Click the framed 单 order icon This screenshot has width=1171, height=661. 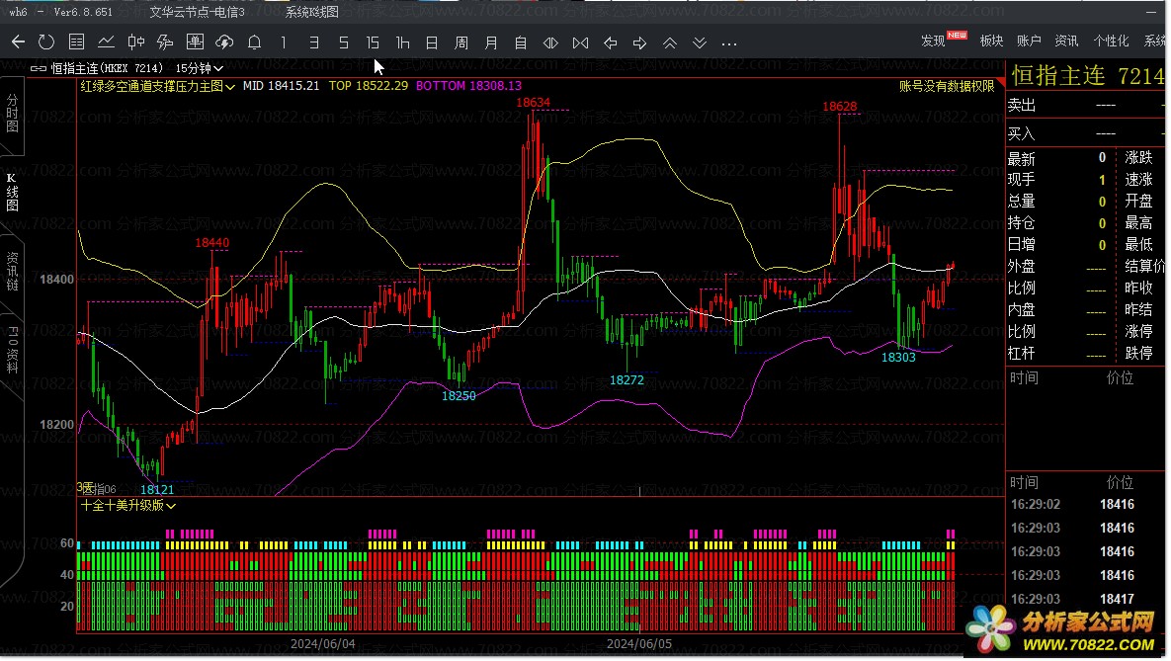(x=195, y=42)
